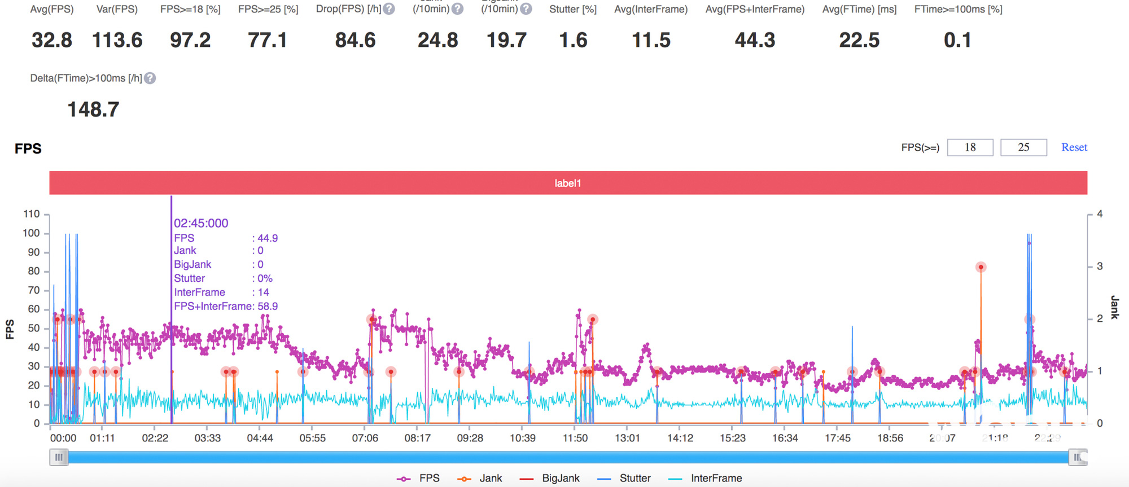
Task: Click the Reset link
Action: coord(1074,147)
